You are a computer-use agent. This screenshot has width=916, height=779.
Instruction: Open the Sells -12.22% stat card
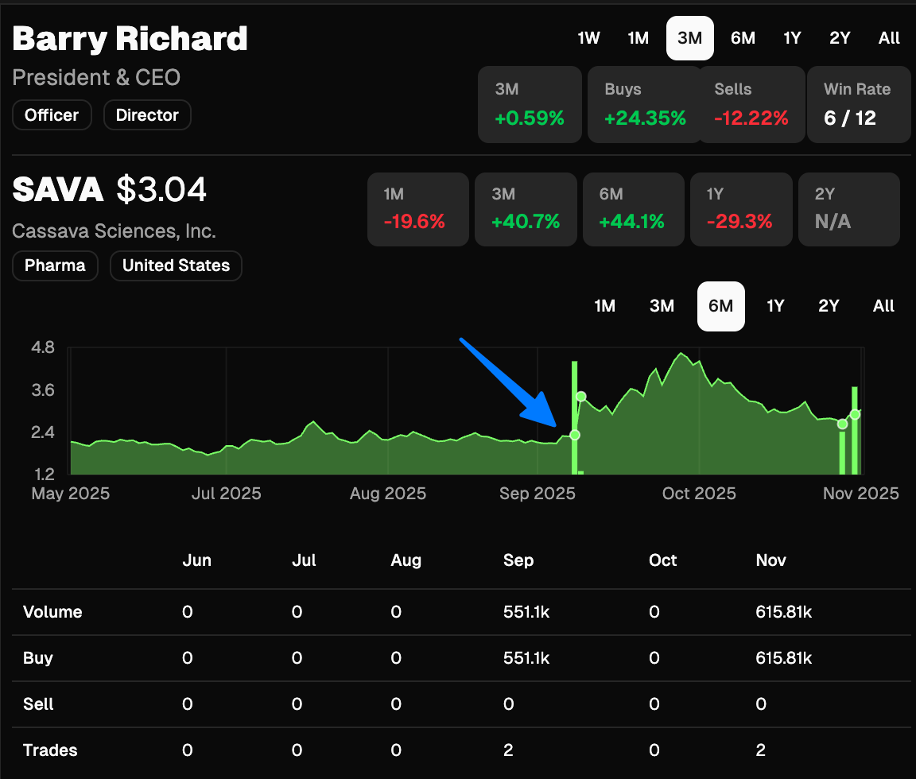tap(751, 104)
